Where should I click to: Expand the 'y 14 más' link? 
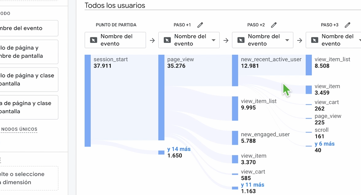coord(179,149)
